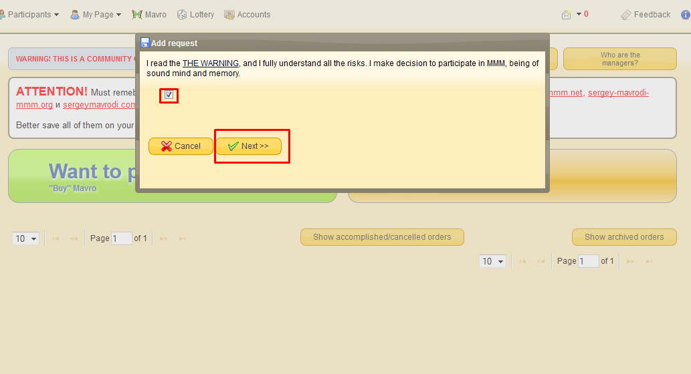Viewport: 691px width, 374px height.
Task: Open the Accounts page
Action: (x=248, y=15)
